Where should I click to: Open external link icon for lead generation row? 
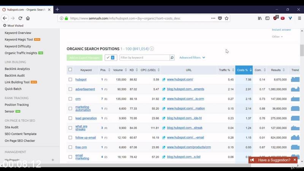point(164,118)
